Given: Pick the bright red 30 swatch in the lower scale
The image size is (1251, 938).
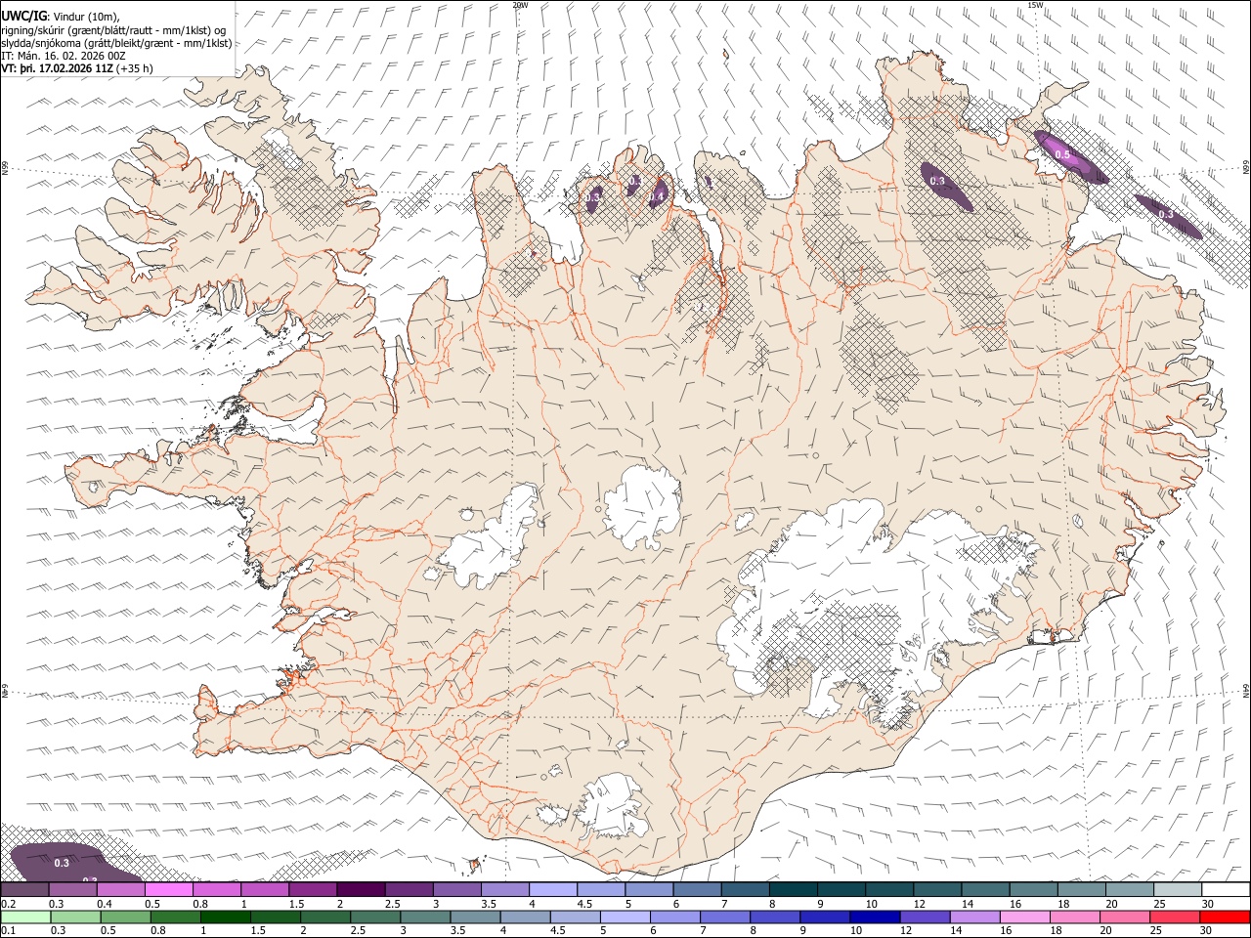Looking at the screenshot, I should [1225, 917].
